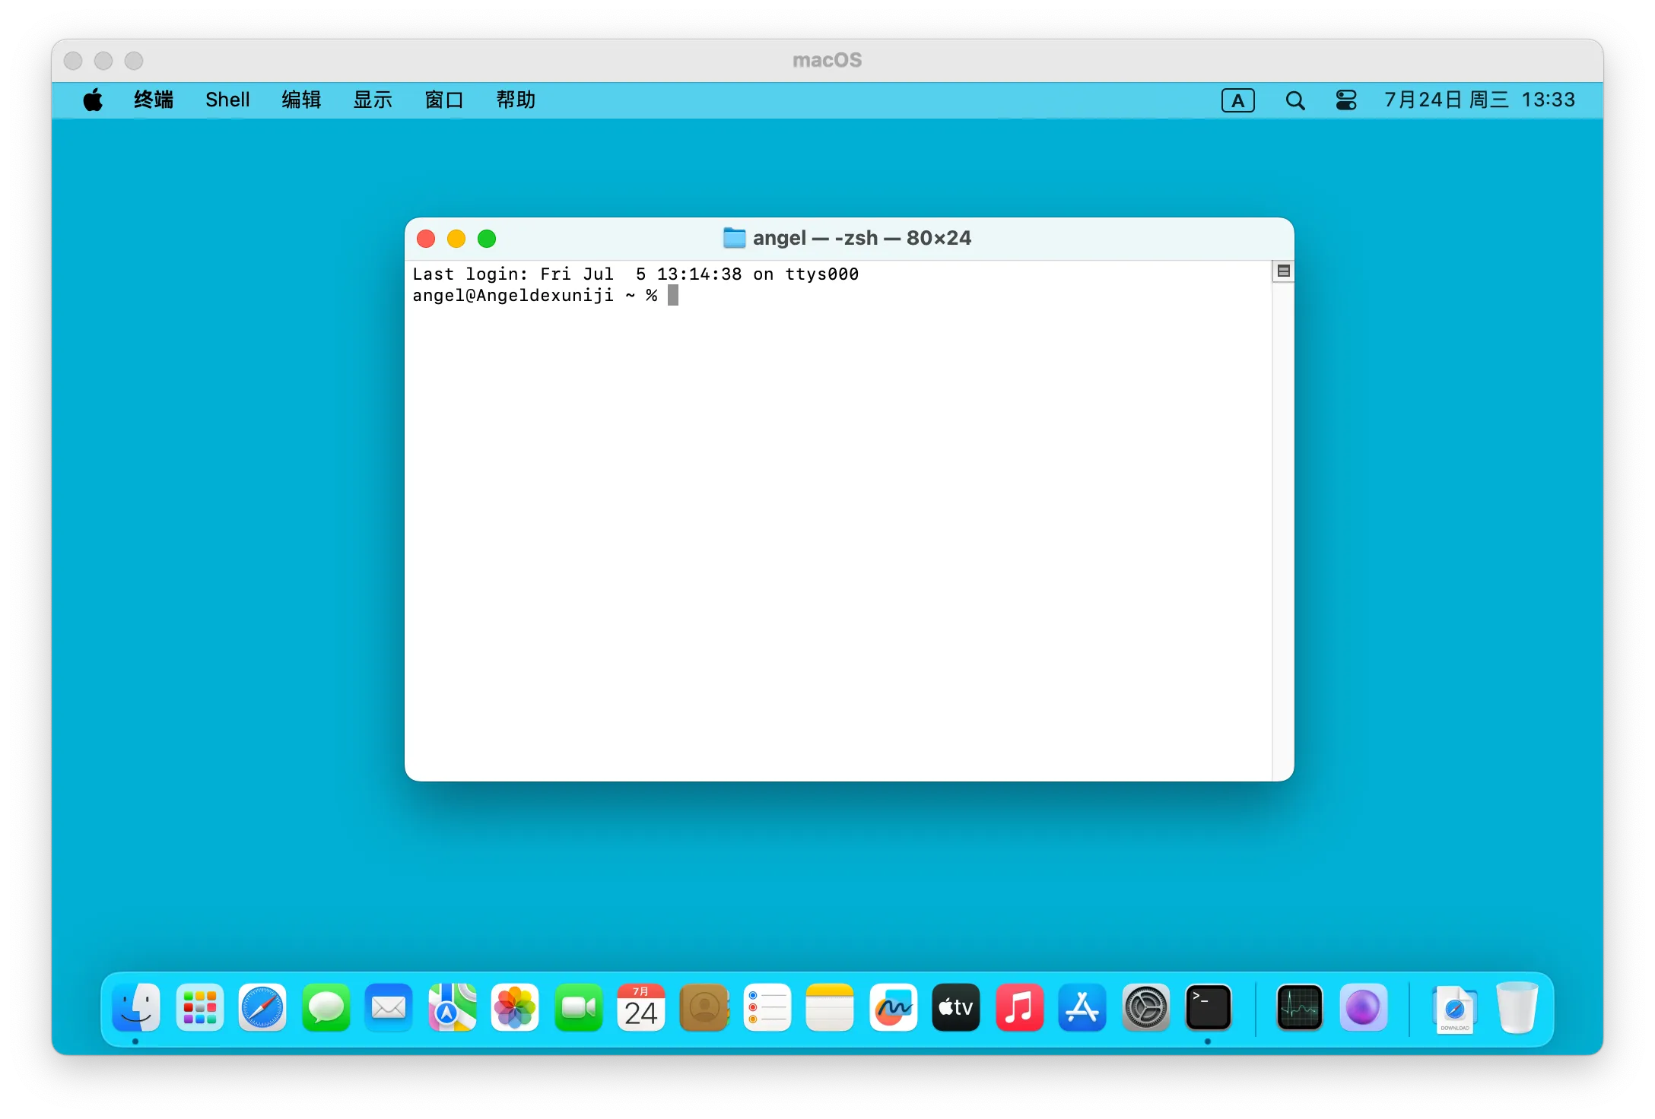The image size is (1655, 1119).
Task: Open Spotlight search in menu bar
Action: click(1294, 100)
